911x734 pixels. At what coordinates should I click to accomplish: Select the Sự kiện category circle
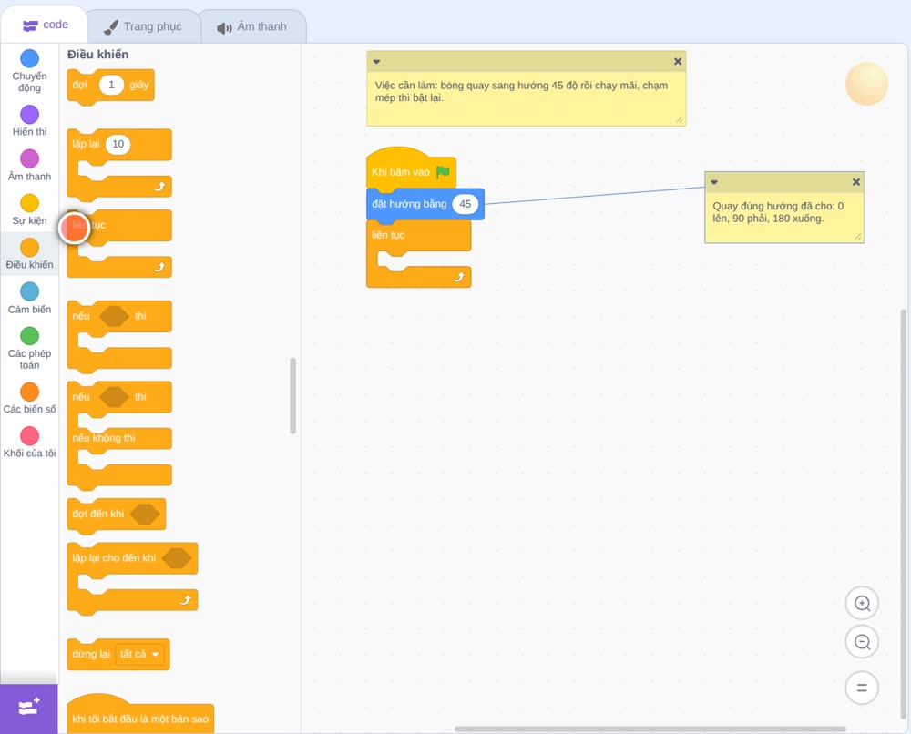point(30,203)
